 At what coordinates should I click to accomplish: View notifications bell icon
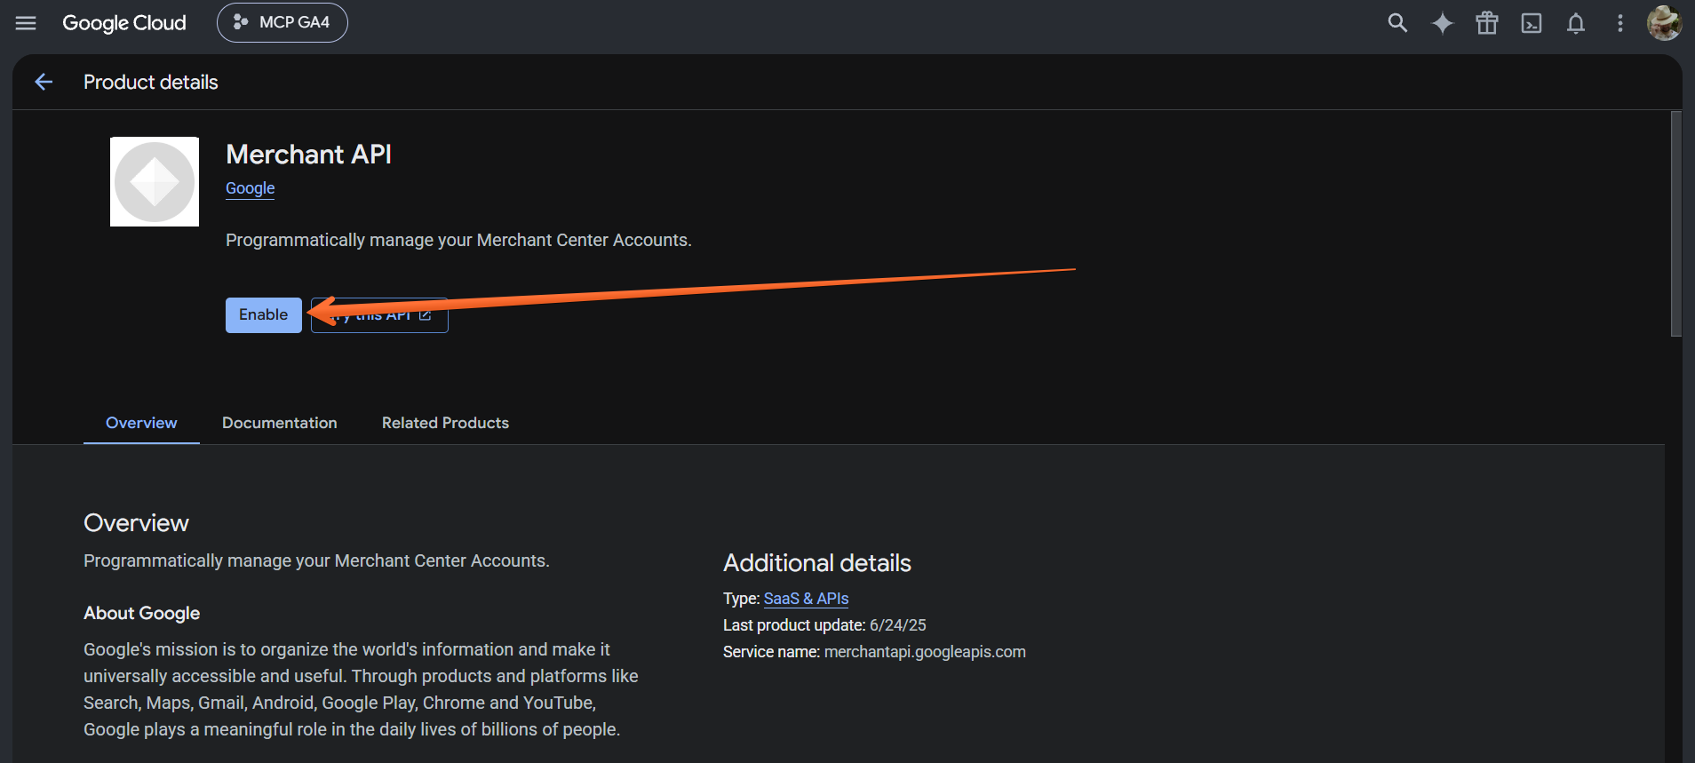click(1576, 23)
